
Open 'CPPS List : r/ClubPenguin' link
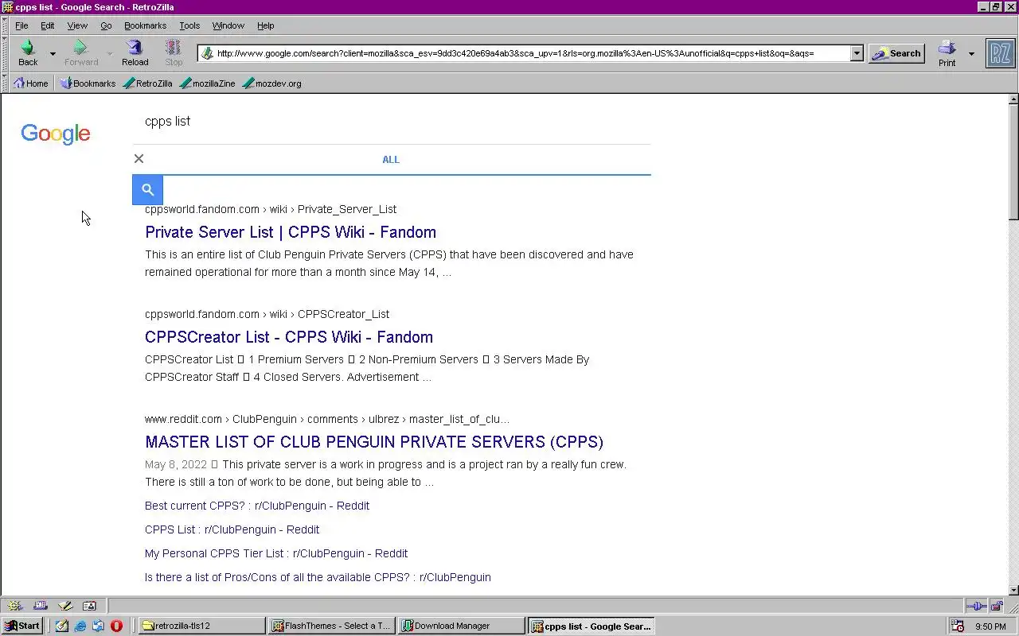pos(232,529)
